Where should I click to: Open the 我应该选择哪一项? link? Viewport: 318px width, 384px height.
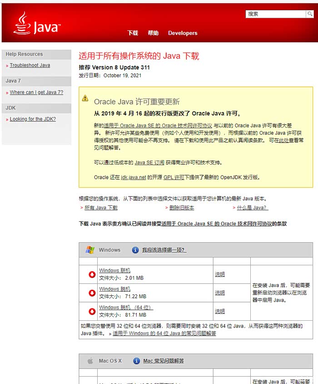click(x=164, y=250)
